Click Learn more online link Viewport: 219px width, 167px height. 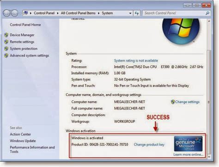tap(189, 155)
